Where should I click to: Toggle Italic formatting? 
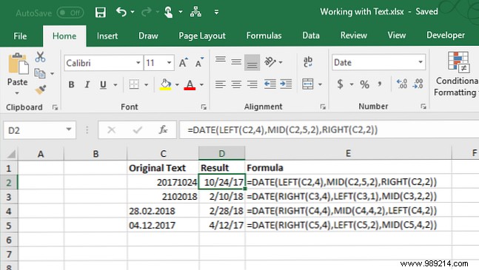coord(87,84)
